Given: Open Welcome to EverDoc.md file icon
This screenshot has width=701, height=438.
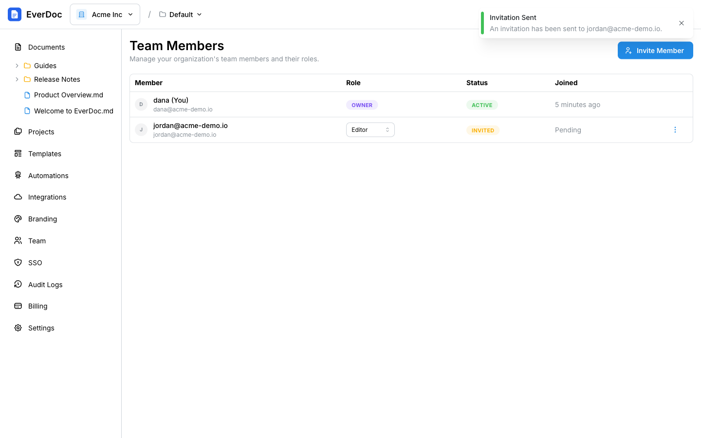Looking at the screenshot, I should 27,111.
